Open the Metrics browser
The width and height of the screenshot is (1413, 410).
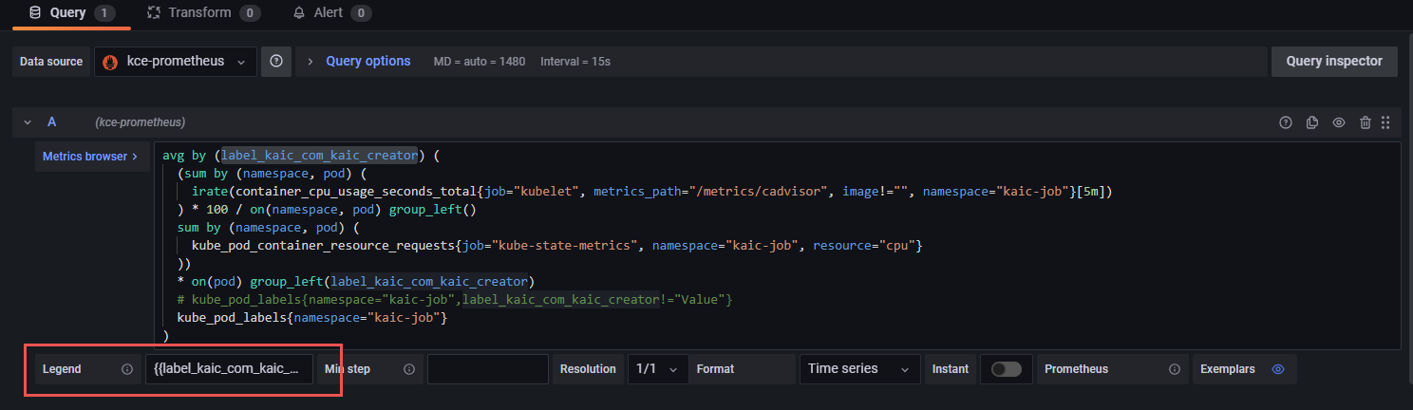tap(91, 157)
